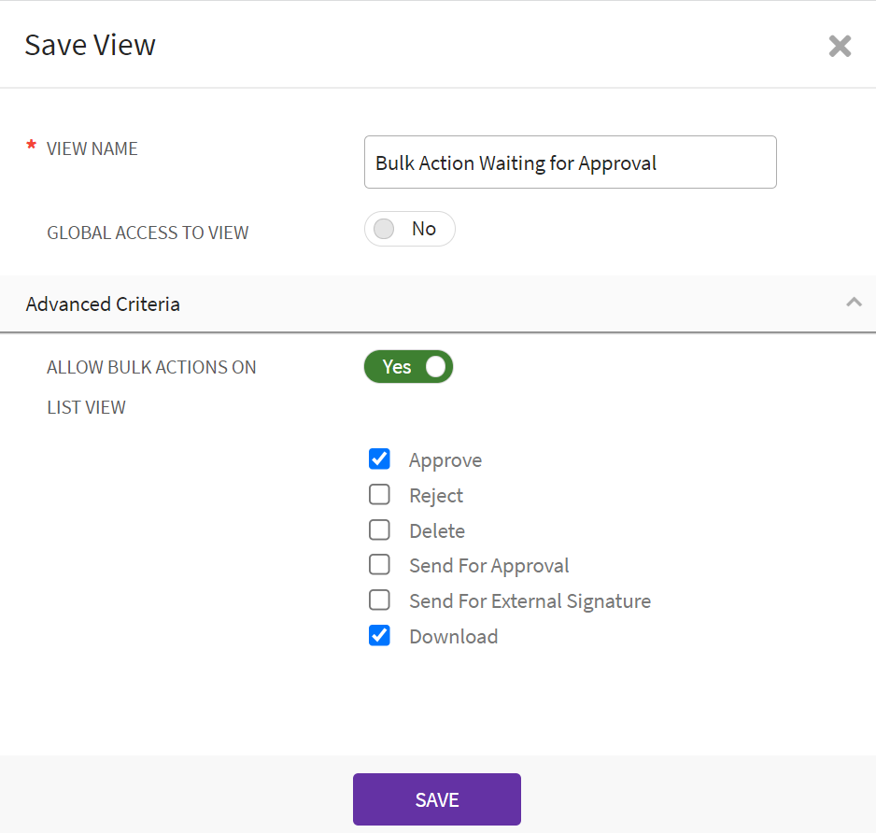Click inside the View Name text field
The width and height of the screenshot is (876, 833).
[x=570, y=162]
